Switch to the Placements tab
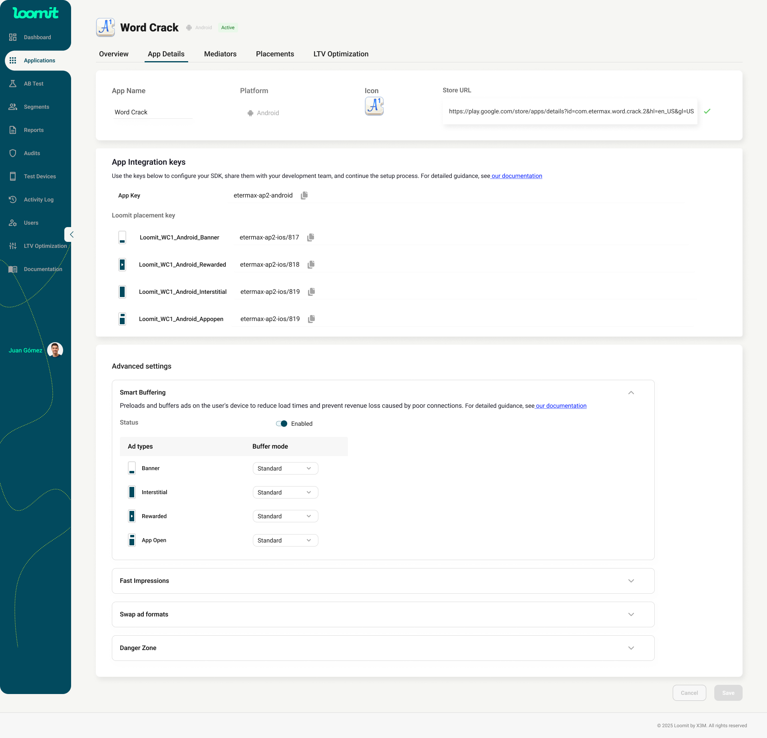This screenshot has width=767, height=738. coord(275,54)
